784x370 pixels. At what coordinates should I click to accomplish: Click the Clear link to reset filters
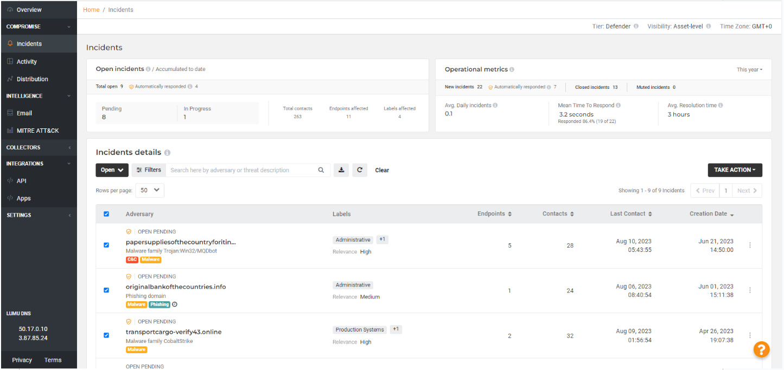381,170
